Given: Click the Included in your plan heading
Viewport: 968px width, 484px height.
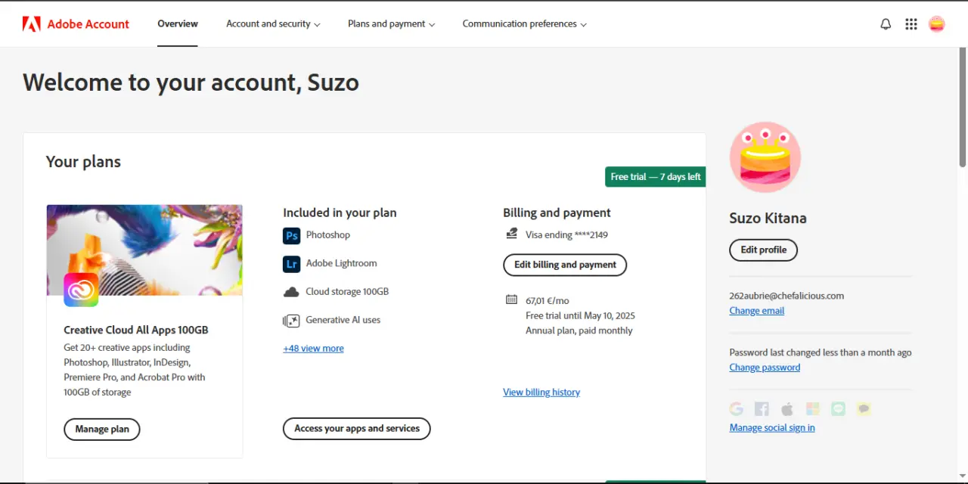Looking at the screenshot, I should point(340,213).
